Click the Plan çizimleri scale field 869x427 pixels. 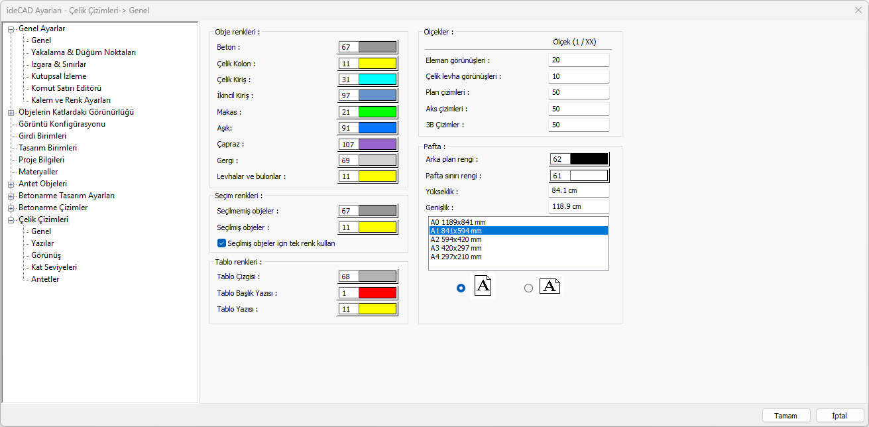point(578,92)
